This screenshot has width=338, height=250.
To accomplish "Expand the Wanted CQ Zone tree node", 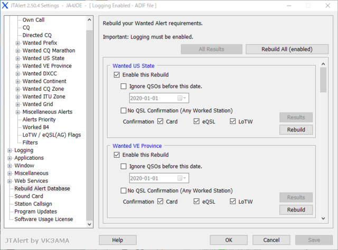I will (17, 89).
